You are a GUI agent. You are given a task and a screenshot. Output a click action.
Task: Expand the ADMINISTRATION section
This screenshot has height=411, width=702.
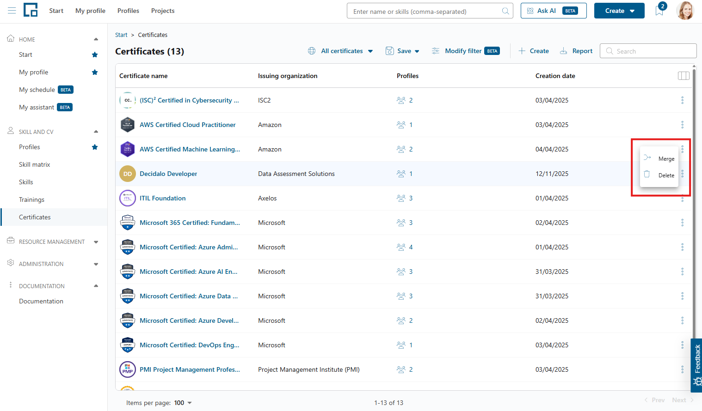[x=96, y=264]
